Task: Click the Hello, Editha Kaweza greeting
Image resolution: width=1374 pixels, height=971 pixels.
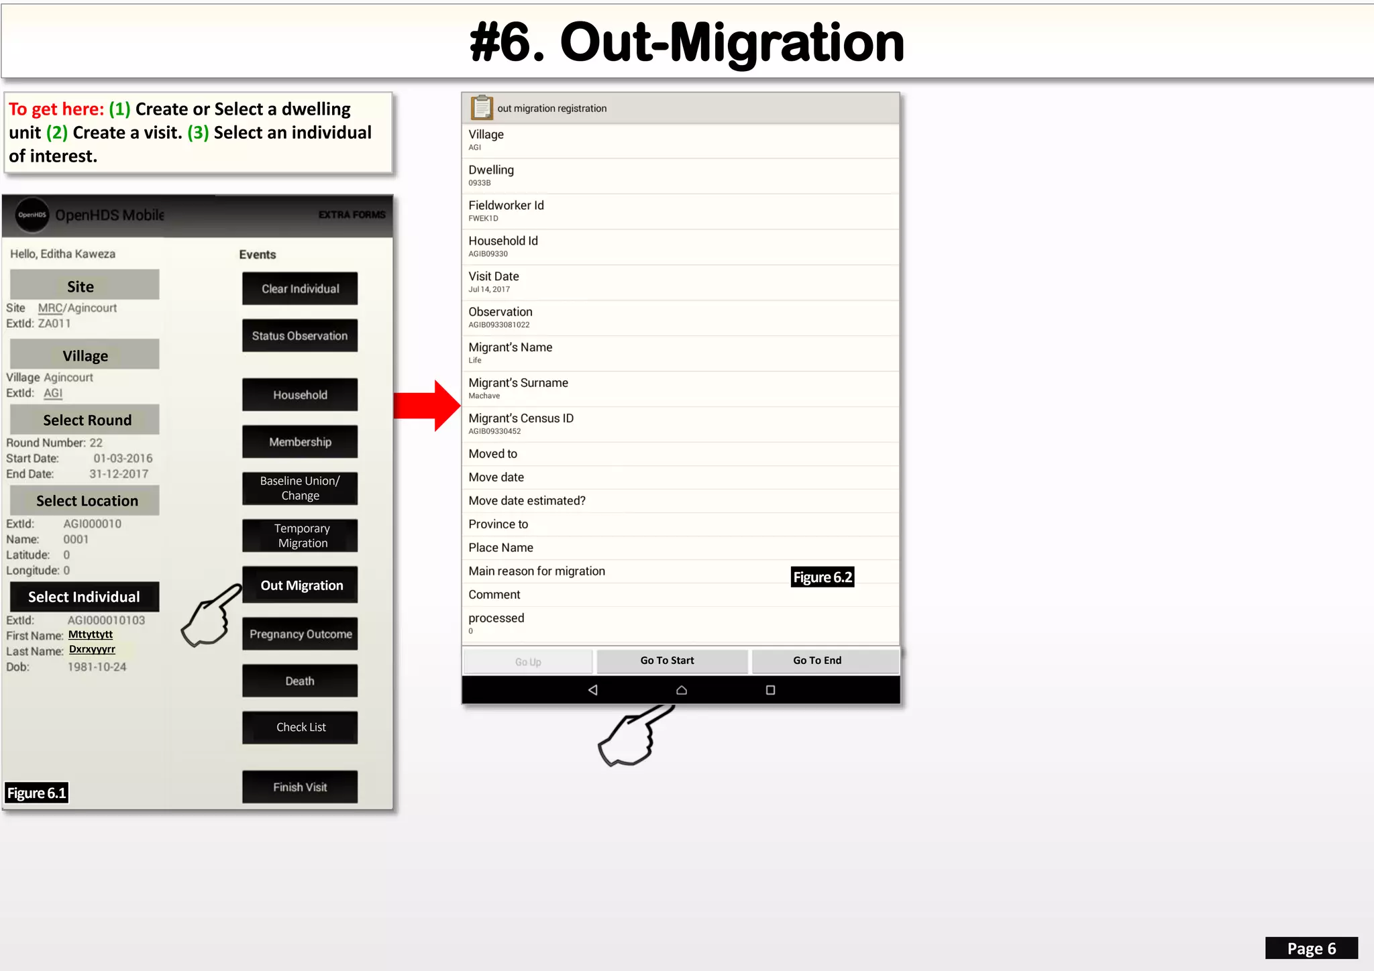Action: click(62, 253)
